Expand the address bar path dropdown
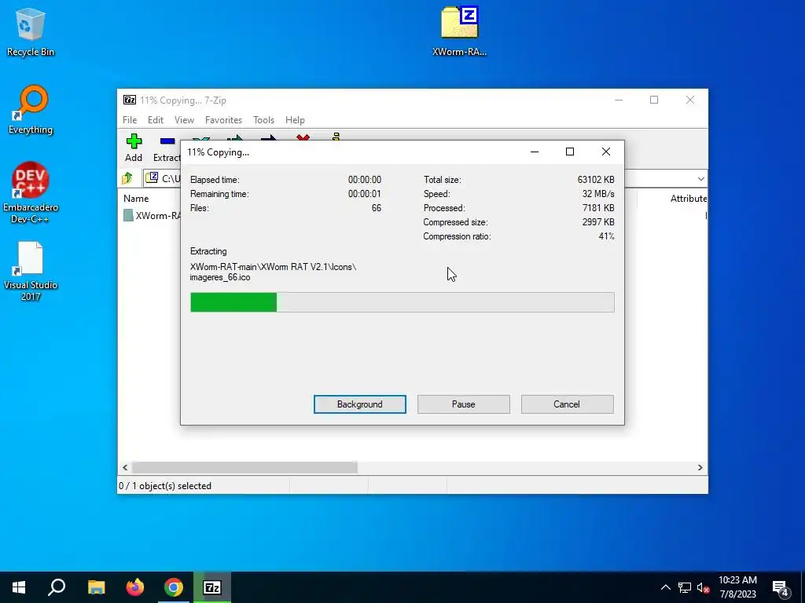805x603 pixels. pos(700,179)
